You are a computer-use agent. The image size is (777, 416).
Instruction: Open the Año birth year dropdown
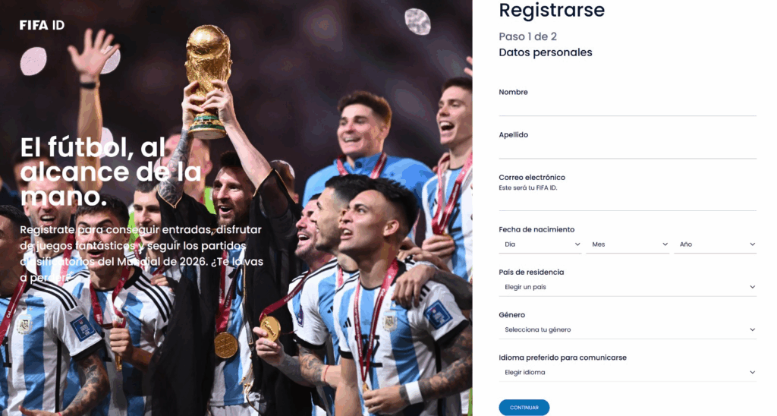click(x=715, y=245)
